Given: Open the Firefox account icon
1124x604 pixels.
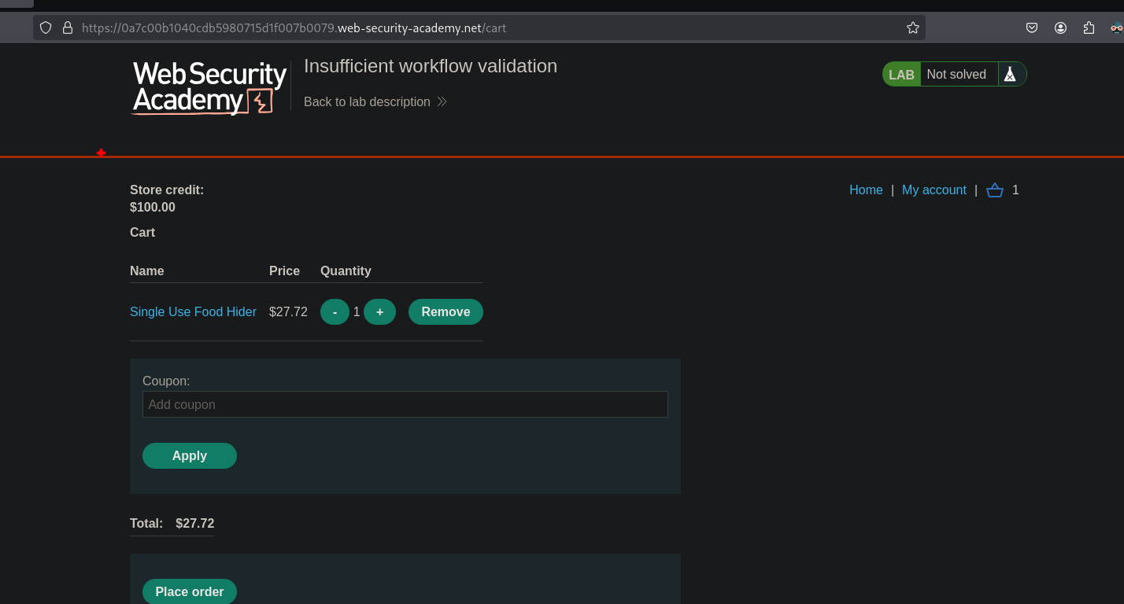Looking at the screenshot, I should 1060,28.
